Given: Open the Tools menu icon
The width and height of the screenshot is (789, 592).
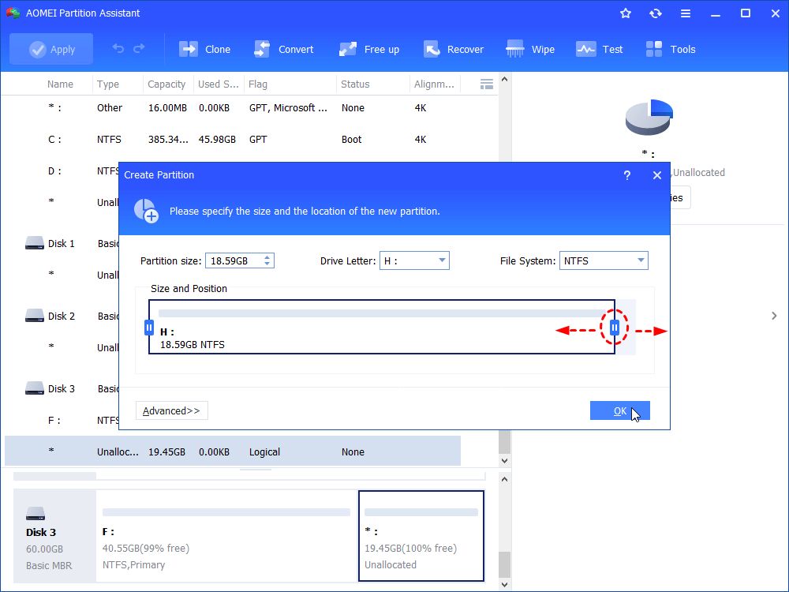Looking at the screenshot, I should point(670,49).
